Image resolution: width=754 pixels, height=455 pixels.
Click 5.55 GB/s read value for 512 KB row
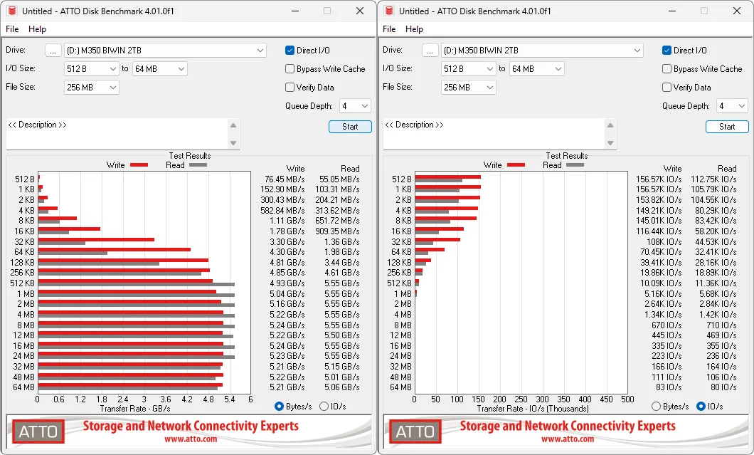[x=342, y=283]
